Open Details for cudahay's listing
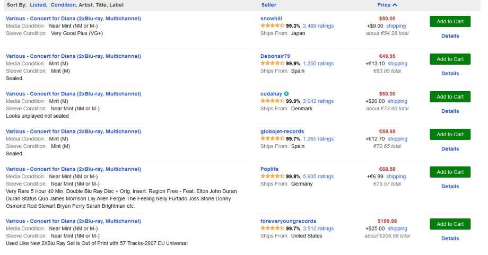This screenshot has height=255, width=488. tap(450, 111)
